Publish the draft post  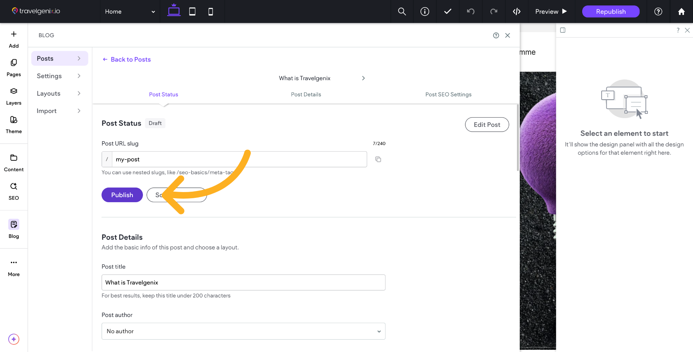(122, 195)
